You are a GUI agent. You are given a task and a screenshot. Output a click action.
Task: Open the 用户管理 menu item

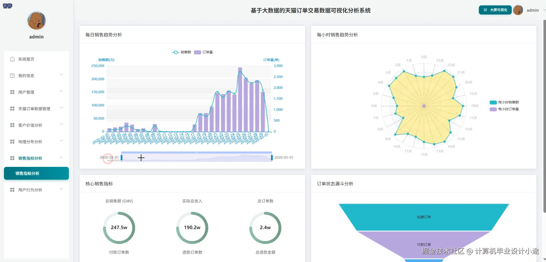pyautogui.click(x=37, y=92)
